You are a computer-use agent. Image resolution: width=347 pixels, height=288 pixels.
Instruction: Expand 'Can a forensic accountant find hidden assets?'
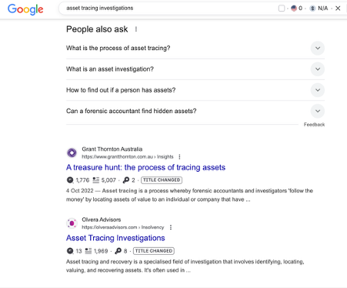[x=195, y=111]
